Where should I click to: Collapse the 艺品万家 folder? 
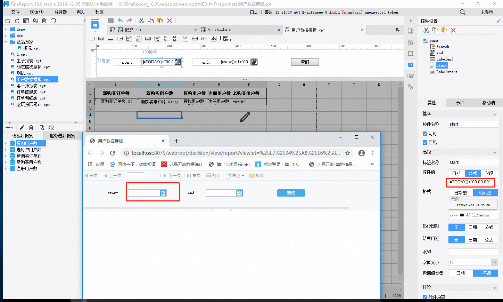pos(6,42)
